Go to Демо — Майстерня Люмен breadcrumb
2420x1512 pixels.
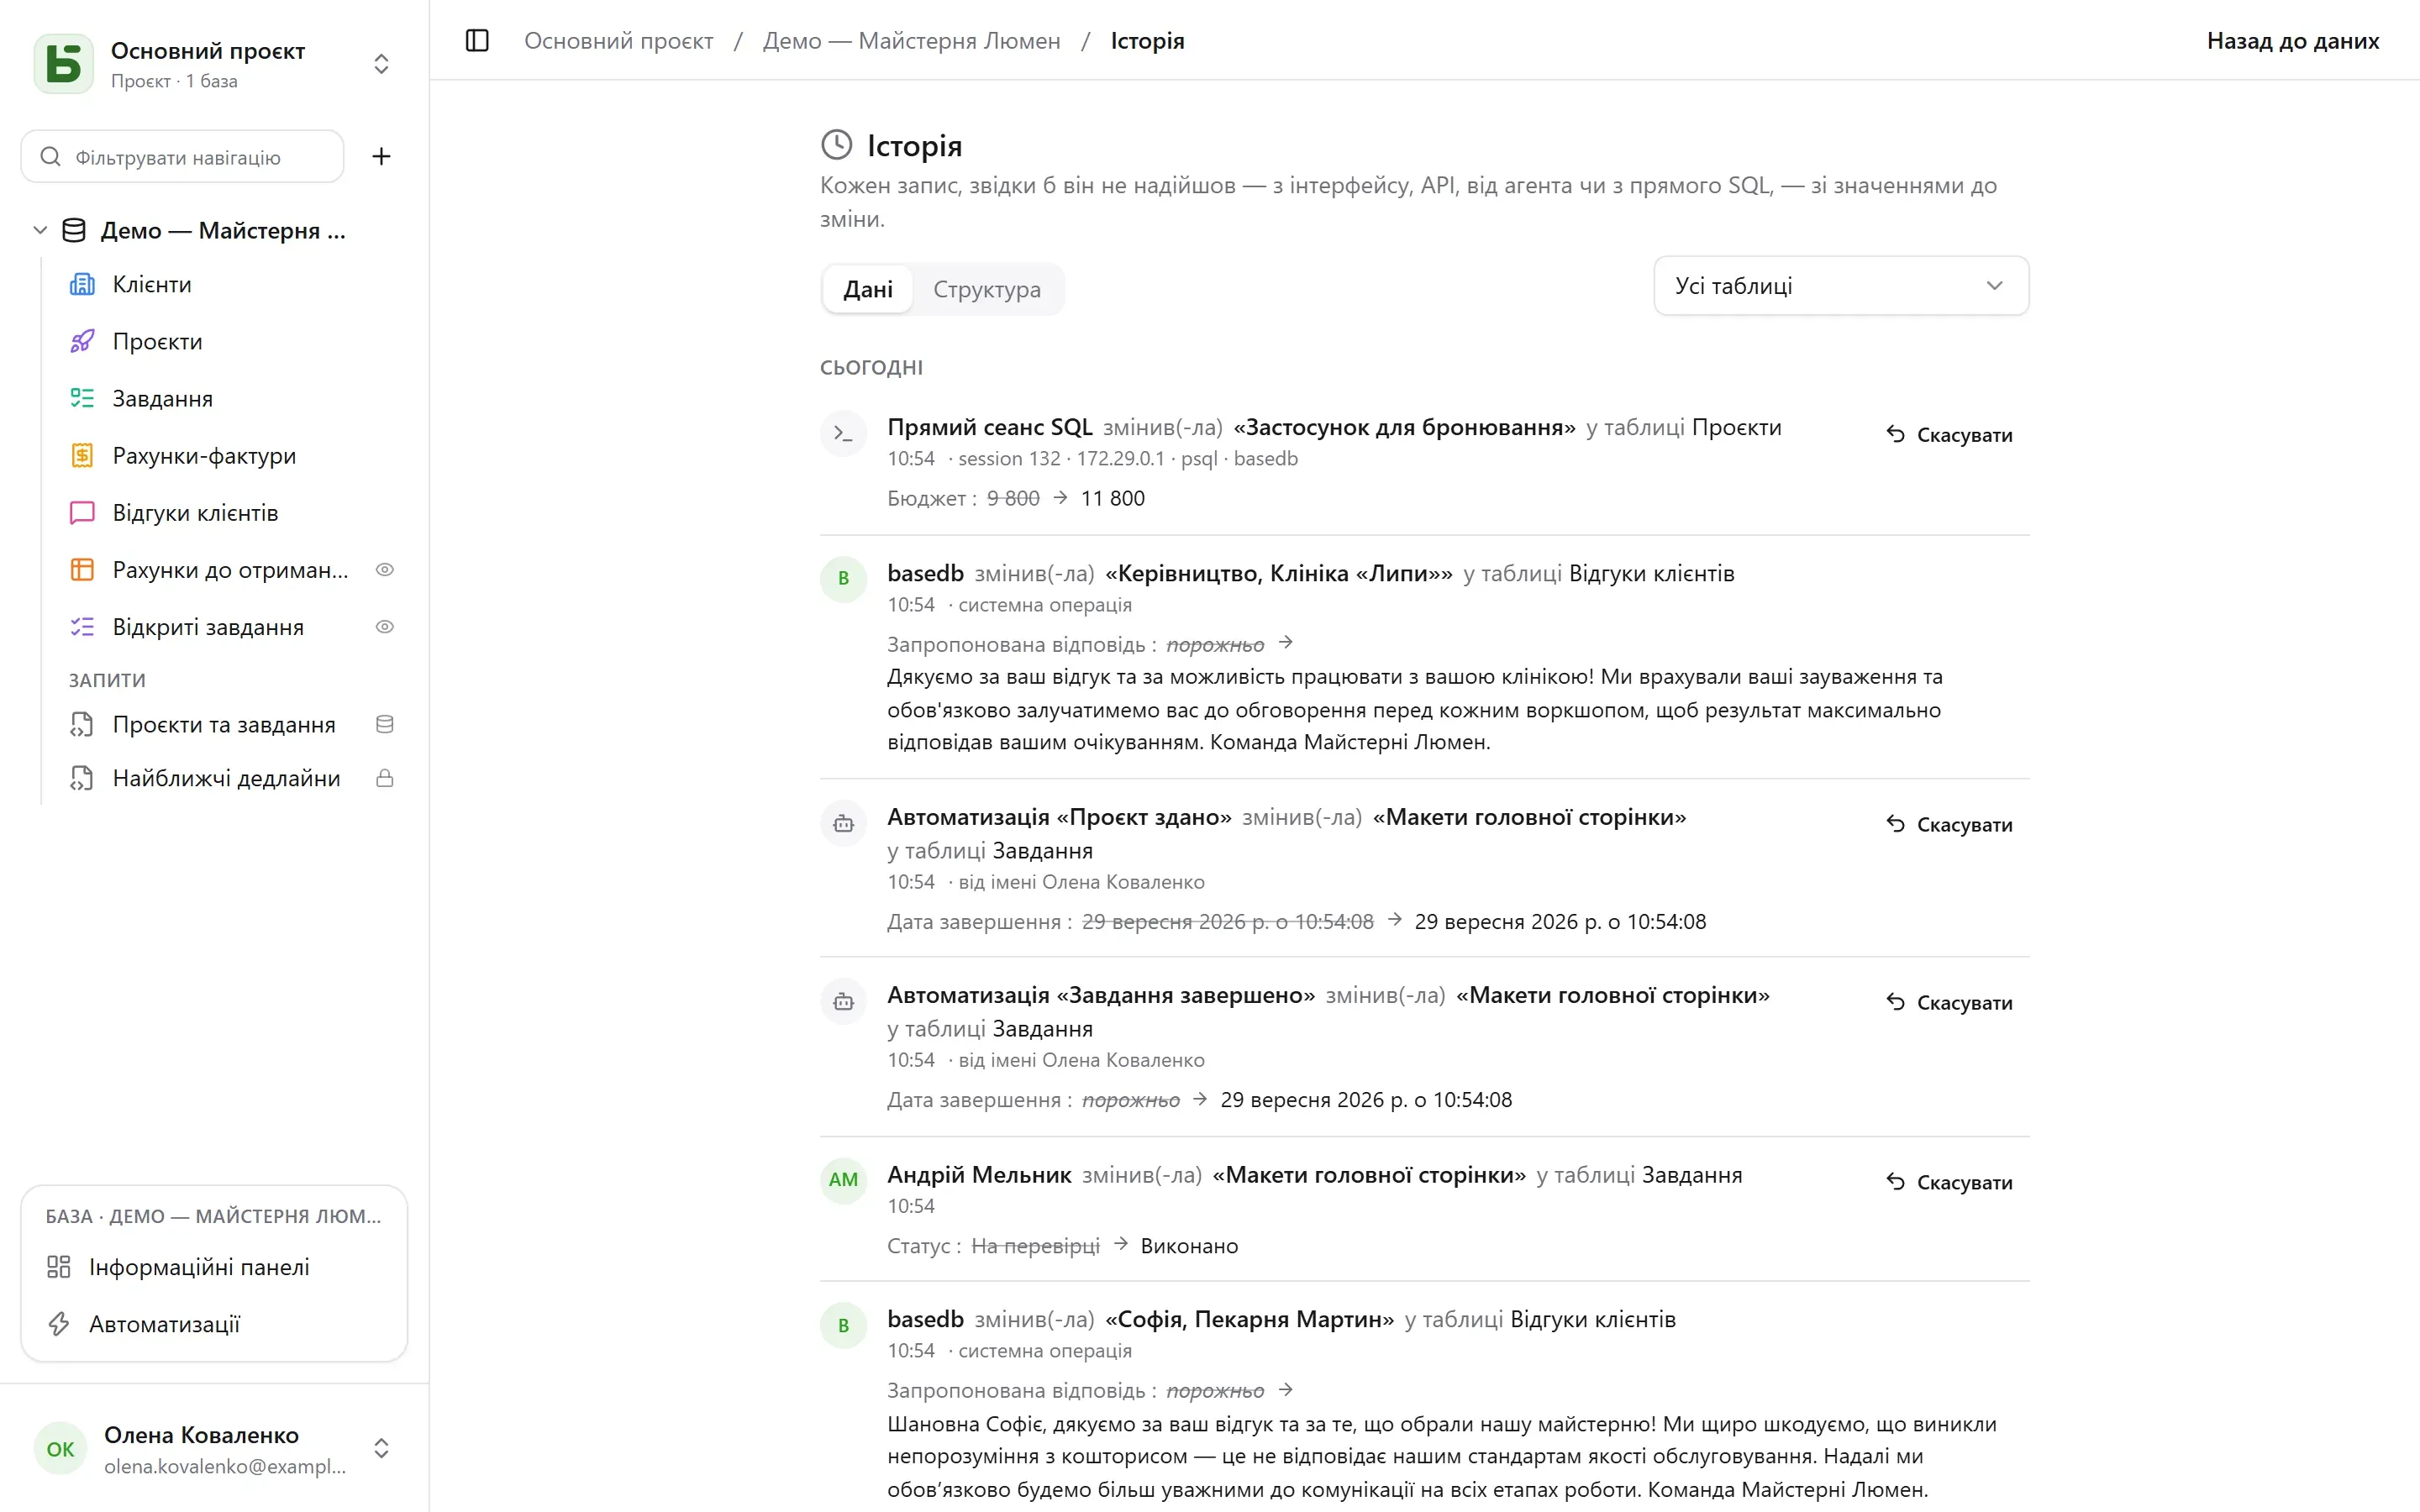pyautogui.click(x=911, y=41)
